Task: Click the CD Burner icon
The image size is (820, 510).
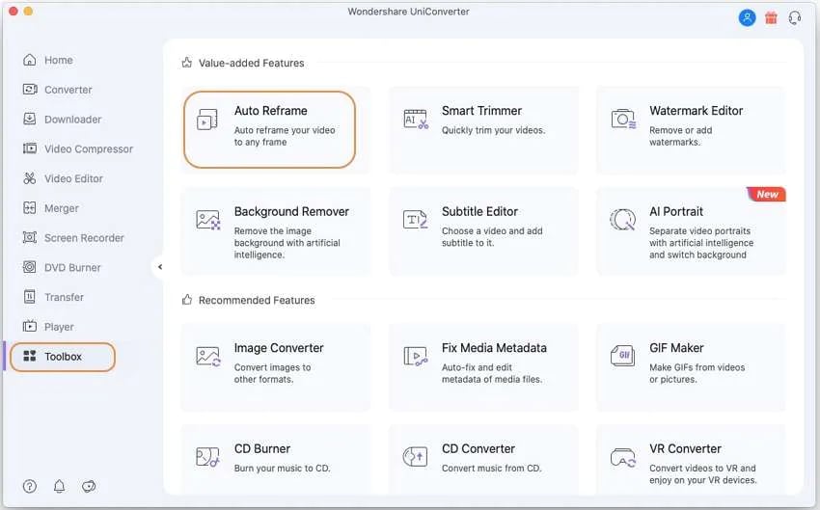Action: (207, 457)
